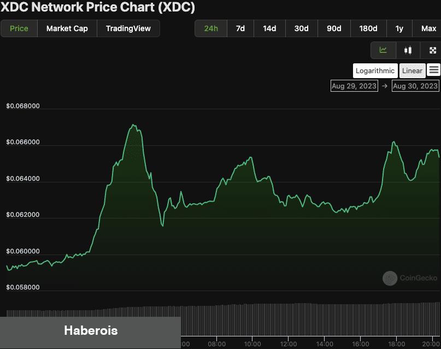The height and width of the screenshot is (349, 441).
Task: Choose the 30d time range
Action: pyautogui.click(x=301, y=28)
